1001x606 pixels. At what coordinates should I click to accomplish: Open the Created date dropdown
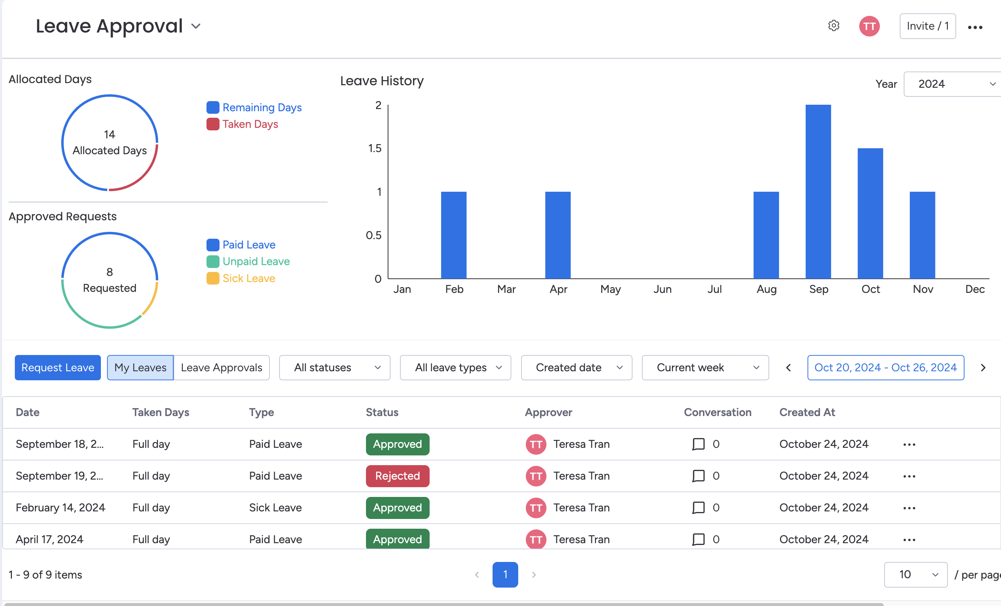pos(576,368)
